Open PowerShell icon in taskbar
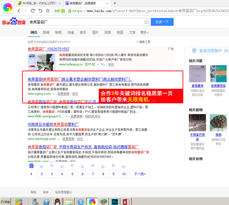 point(47,202)
